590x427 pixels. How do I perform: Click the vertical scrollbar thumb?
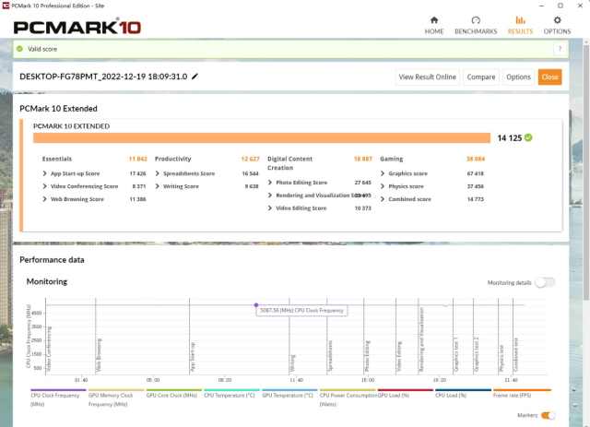pyautogui.click(x=586, y=172)
